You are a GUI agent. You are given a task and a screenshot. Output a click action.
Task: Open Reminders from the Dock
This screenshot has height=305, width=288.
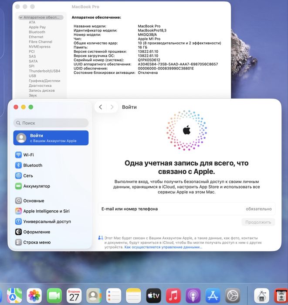[114, 295]
